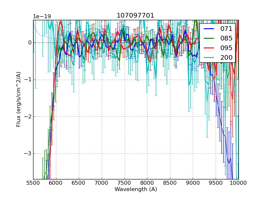Click the cyan line swatch in legend

pyautogui.click(x=209, y=58)
